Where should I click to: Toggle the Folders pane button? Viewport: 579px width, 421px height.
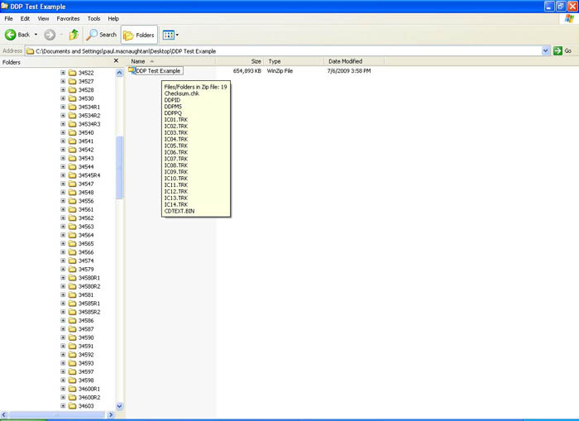point(139,35)
